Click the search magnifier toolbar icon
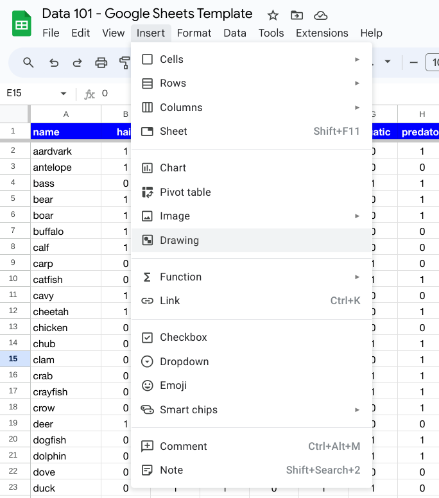This screenshot has width=439, height=498. pos(28,62)
